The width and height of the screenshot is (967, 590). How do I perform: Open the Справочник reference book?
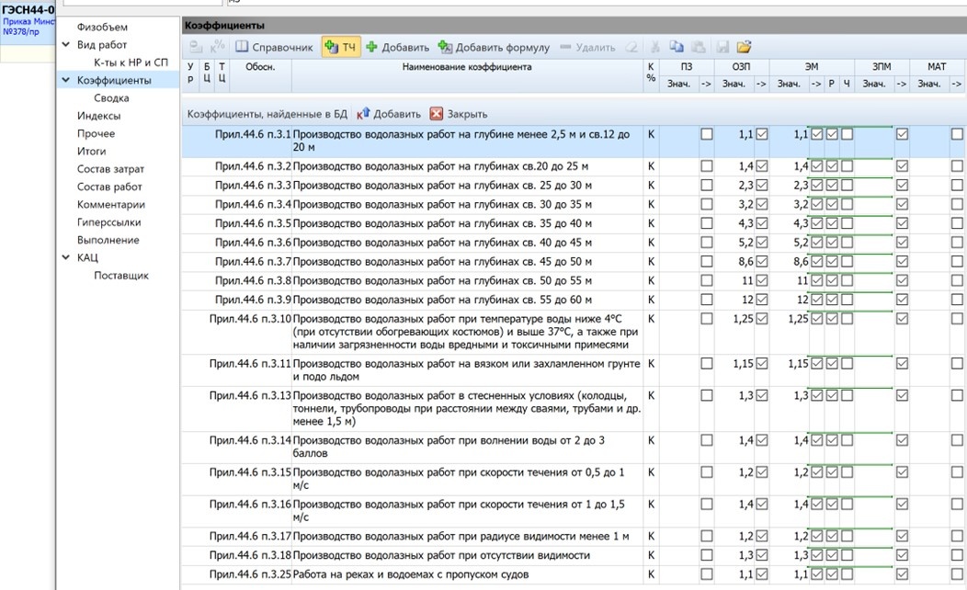point(274,48)
